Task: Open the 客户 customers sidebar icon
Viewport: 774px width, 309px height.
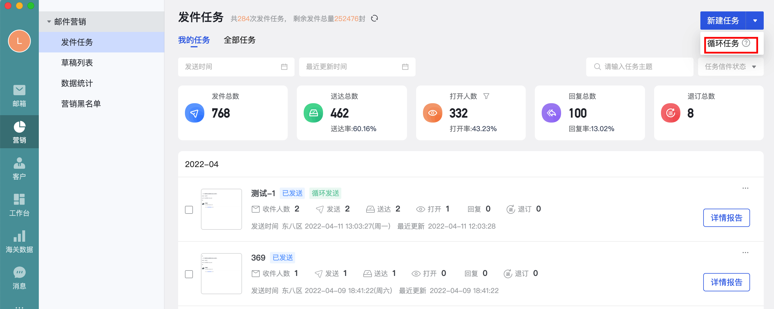Action: pos(19,168)
